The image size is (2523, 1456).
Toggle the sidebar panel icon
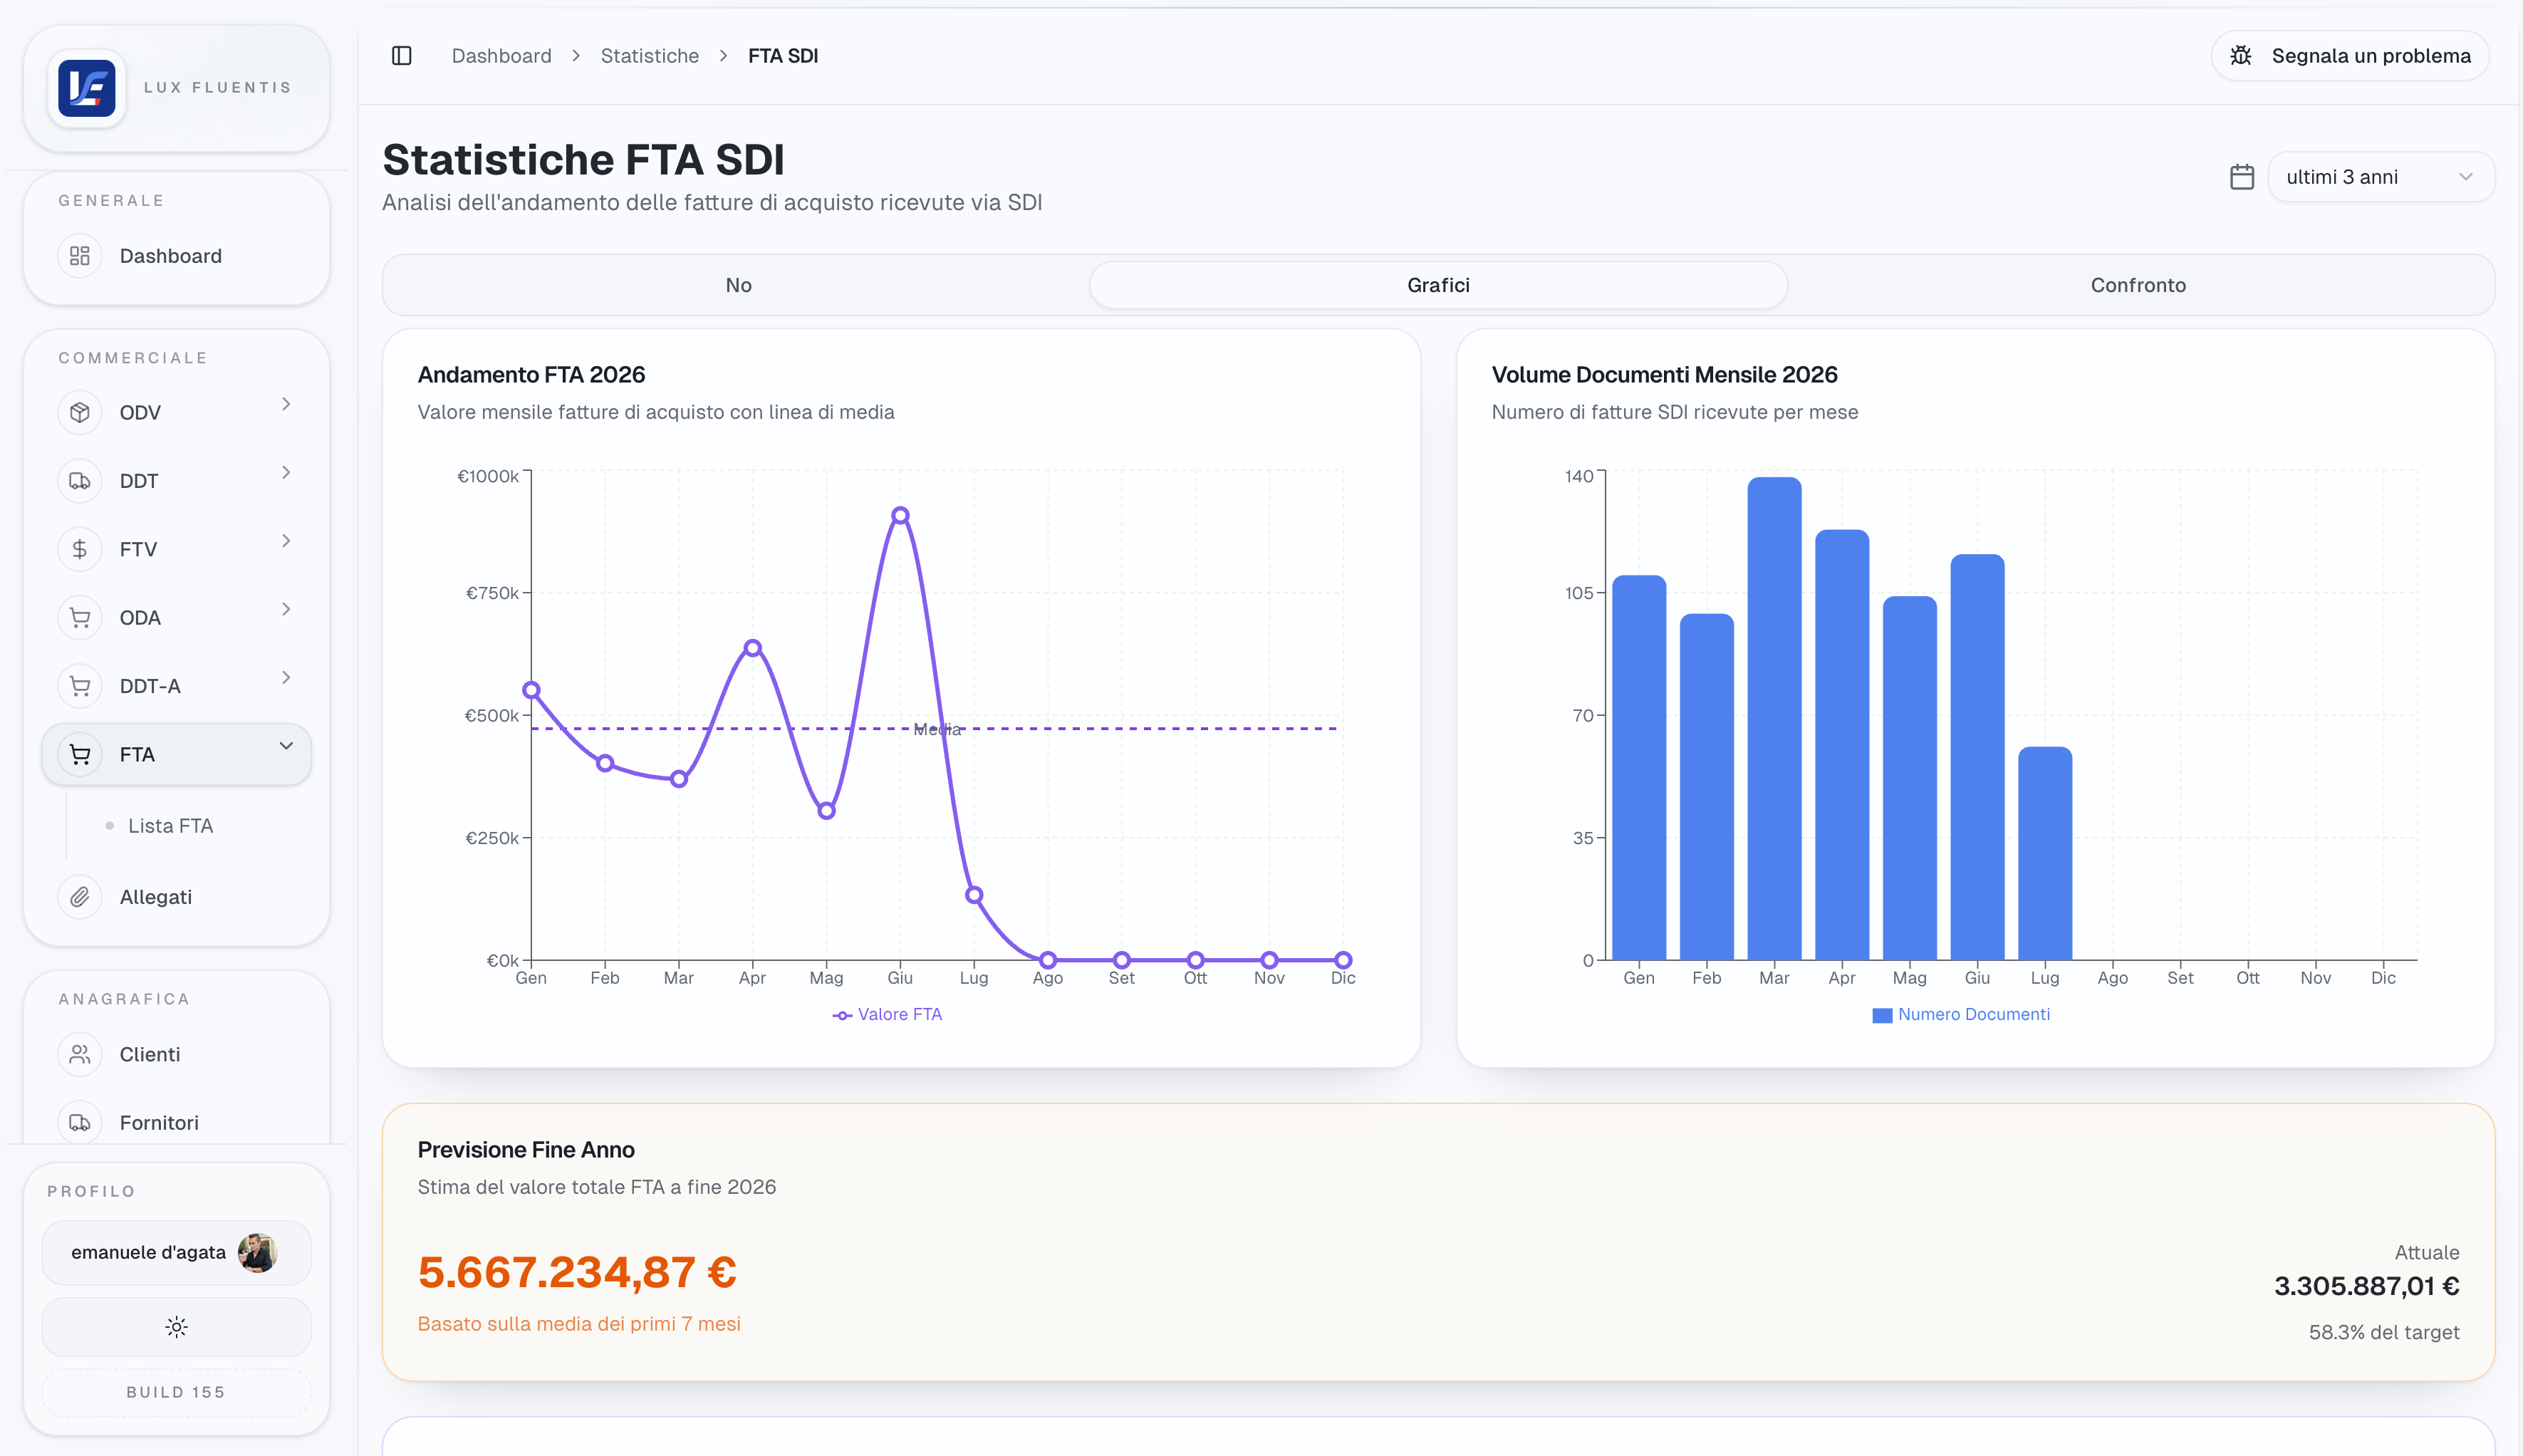(x=401, y=56)
